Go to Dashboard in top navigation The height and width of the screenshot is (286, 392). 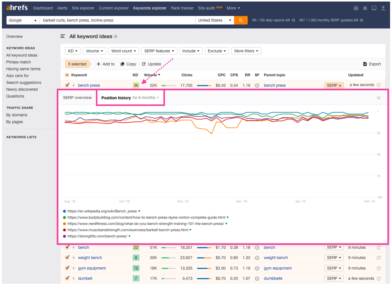(43, 8)
